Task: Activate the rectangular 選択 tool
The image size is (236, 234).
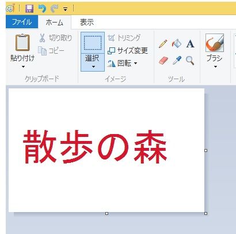Action: (x=93, y=43)
